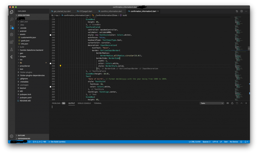Open the Source Control view
258x154 pixels.
pos(12,27)
